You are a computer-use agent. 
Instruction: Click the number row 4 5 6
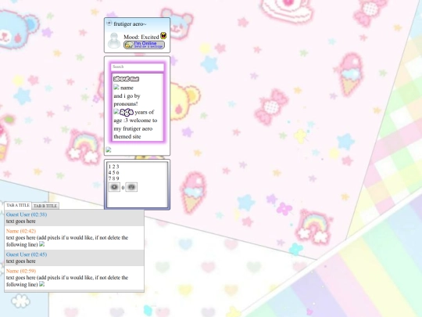coord(113,172)
